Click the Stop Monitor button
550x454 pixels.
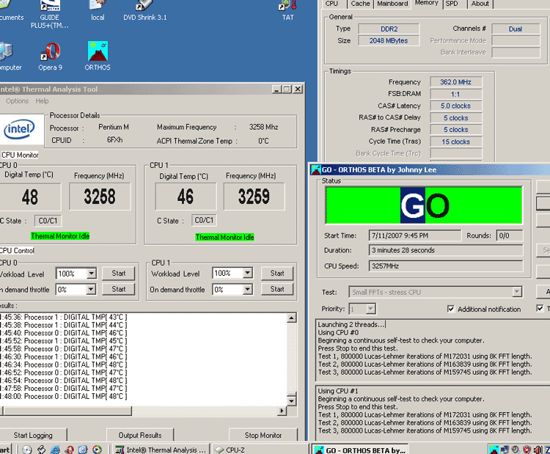263,435
